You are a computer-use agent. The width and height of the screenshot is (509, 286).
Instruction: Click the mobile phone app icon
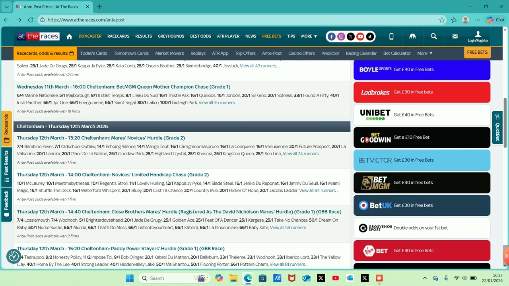391,37
